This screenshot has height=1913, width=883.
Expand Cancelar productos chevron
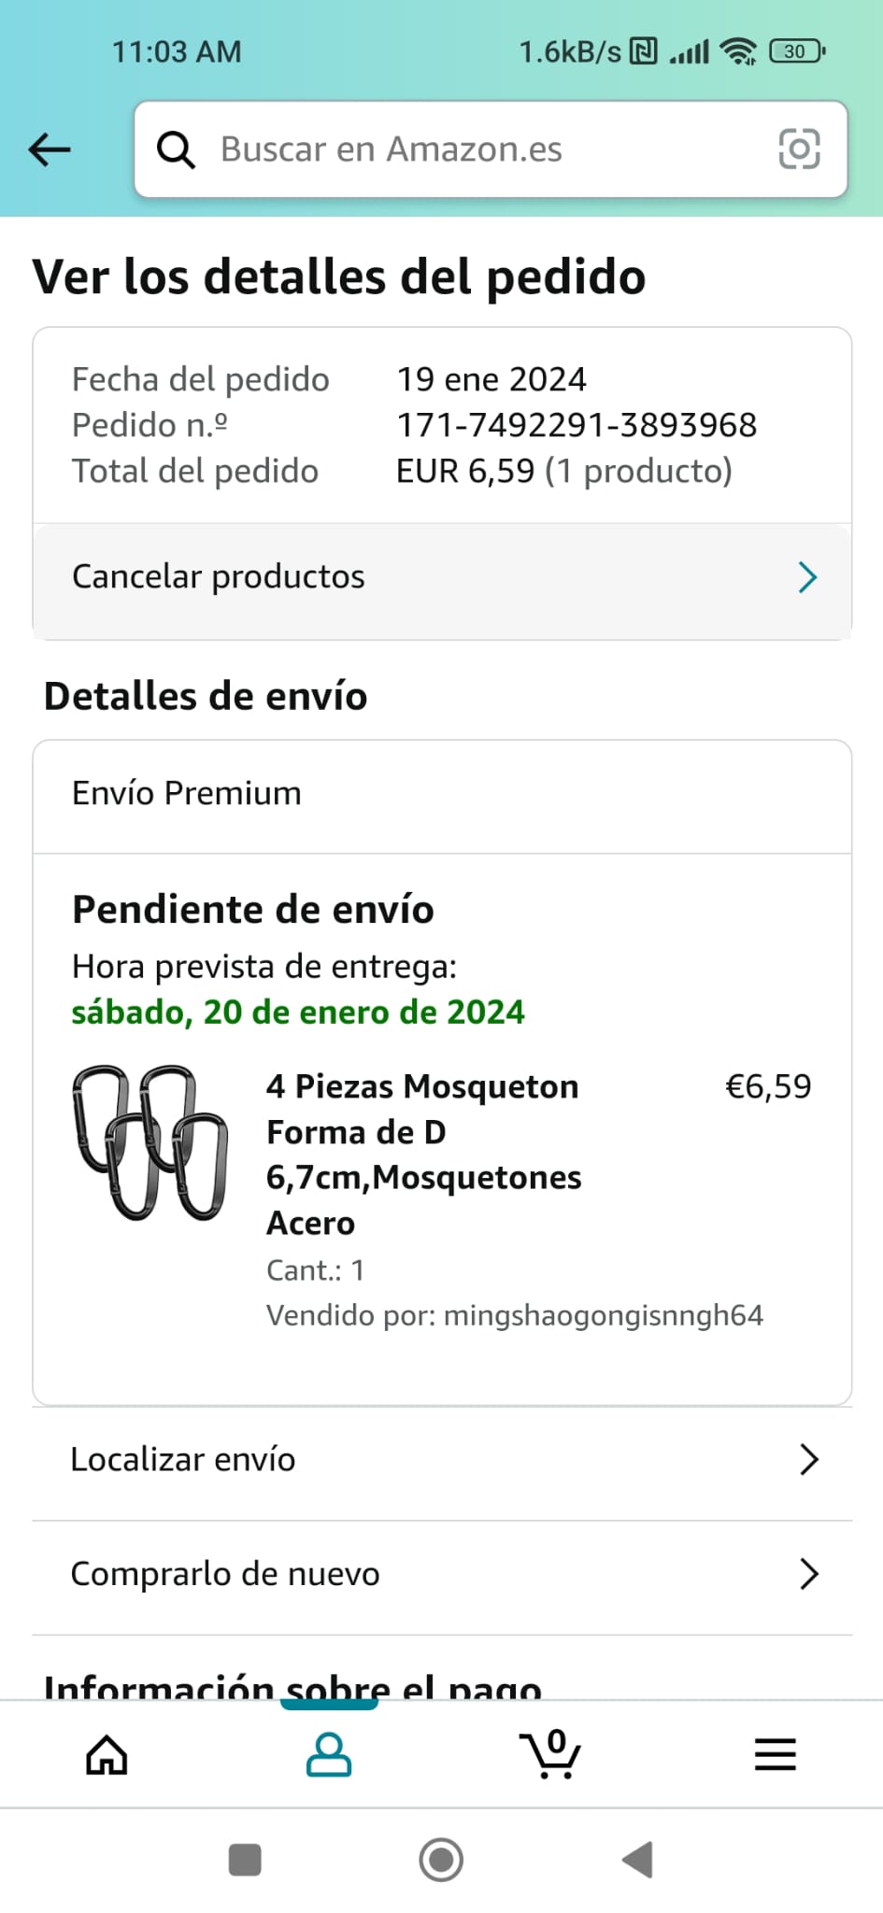807,577
